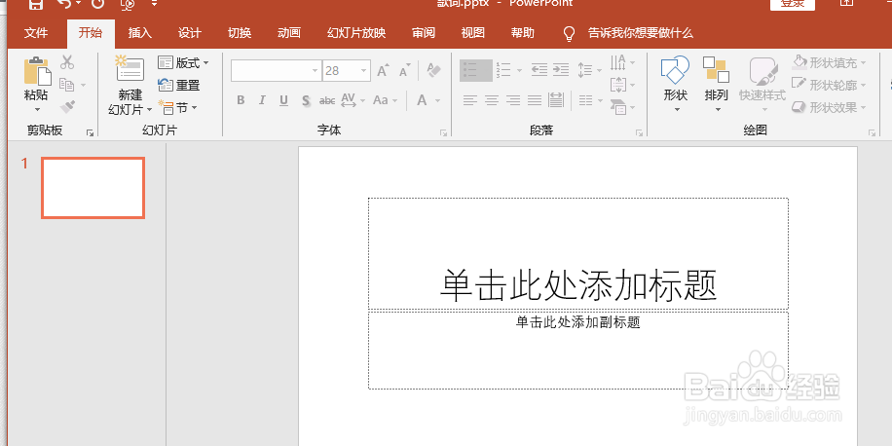Select slide 1 thumbnail
The height and width of the screenshot is (446, 892).
pos(93,188)
